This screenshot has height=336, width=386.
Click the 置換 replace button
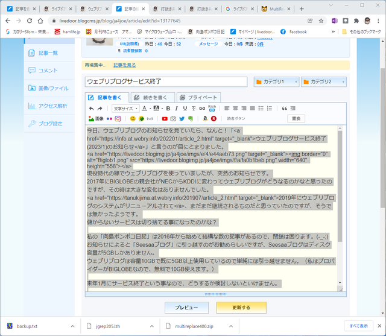[296, 119]
